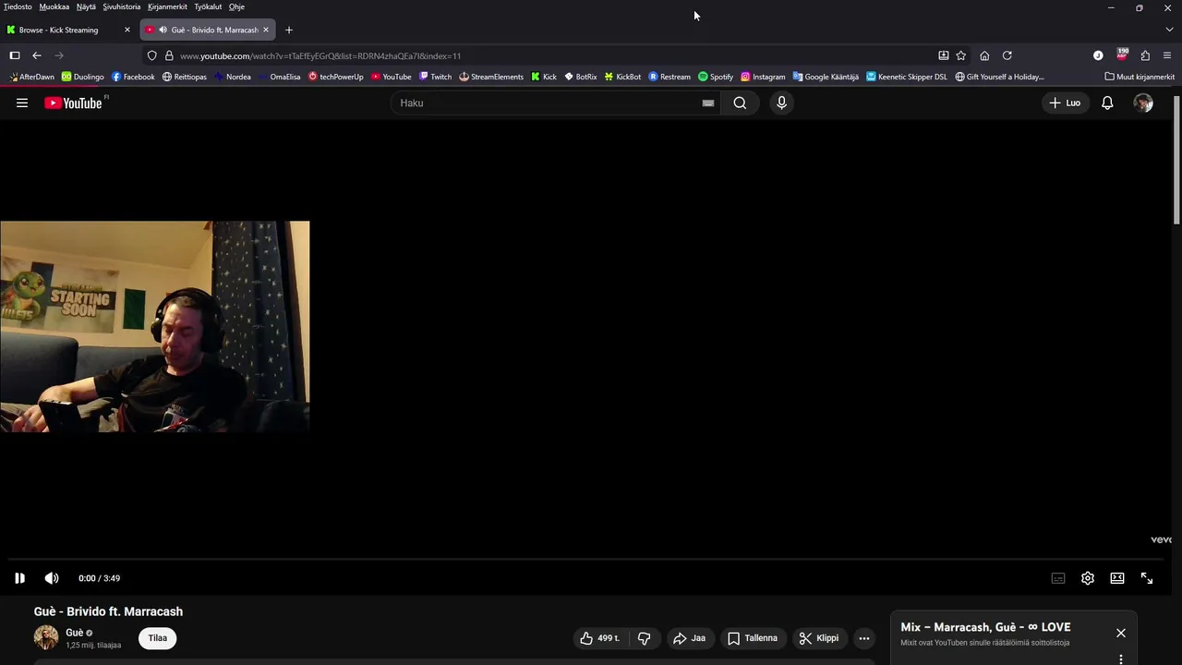Viewport: 1182px width, 665px height.
Task: Open list all tabs dropdown
Action: click(x=1169, y=30)
